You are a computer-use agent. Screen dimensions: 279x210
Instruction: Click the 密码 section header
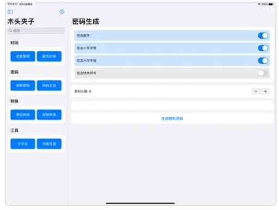pyautogui.click(x=14, y=72)
